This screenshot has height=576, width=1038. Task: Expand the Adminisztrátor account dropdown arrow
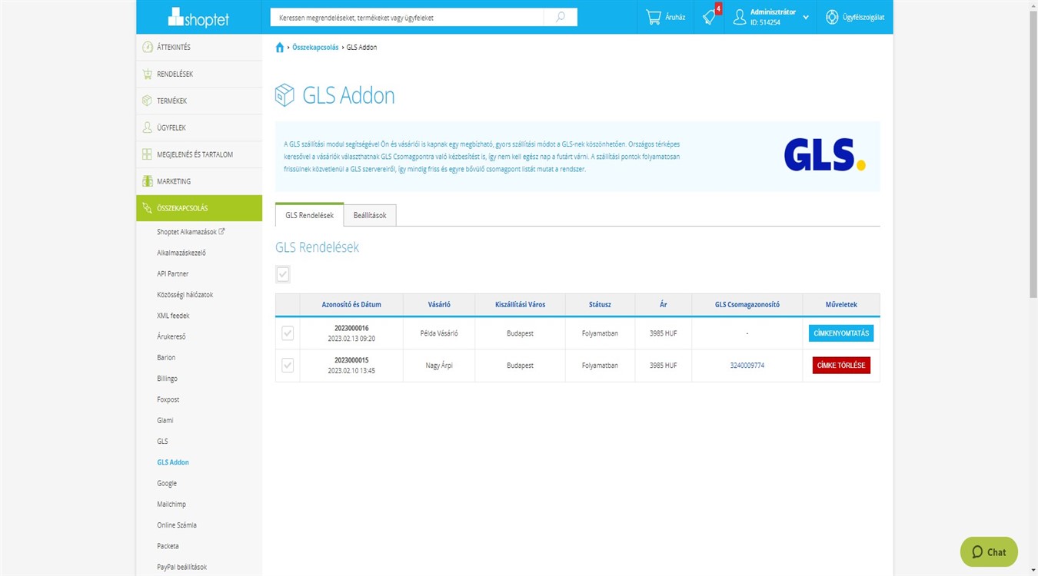point(806,18)
